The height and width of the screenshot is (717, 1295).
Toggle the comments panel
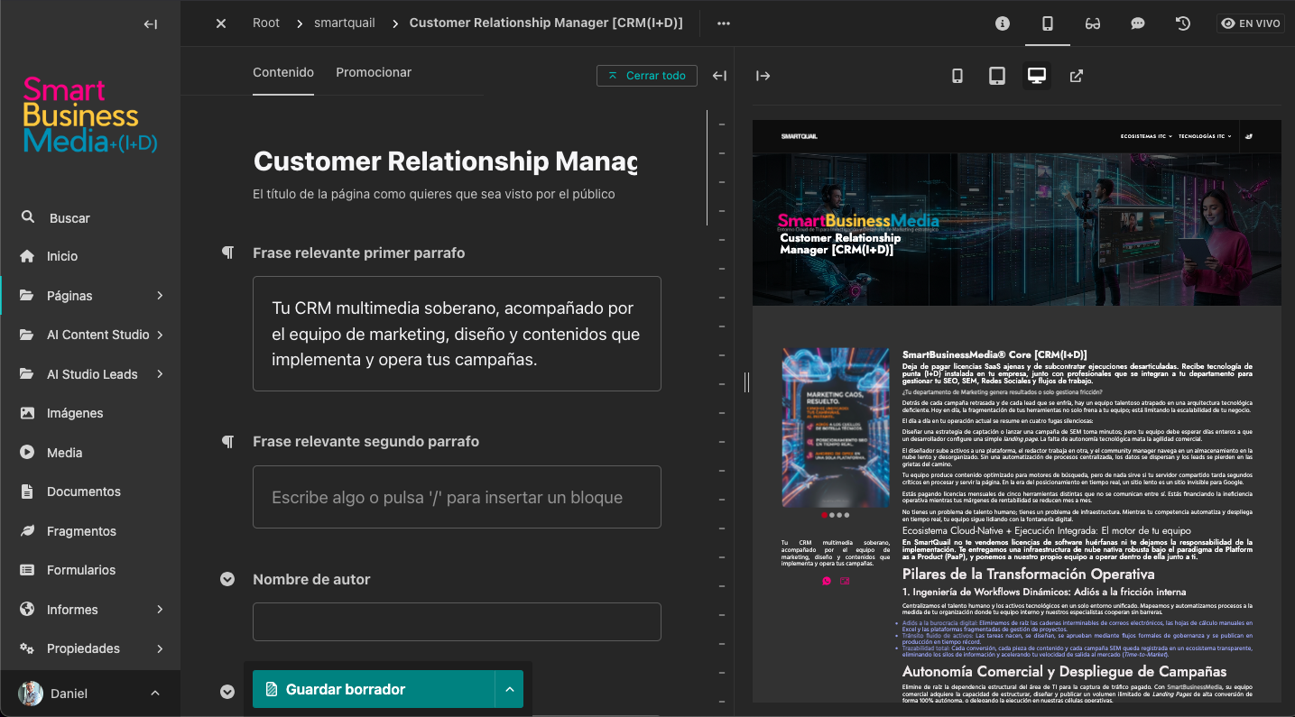click(1138, 23)
